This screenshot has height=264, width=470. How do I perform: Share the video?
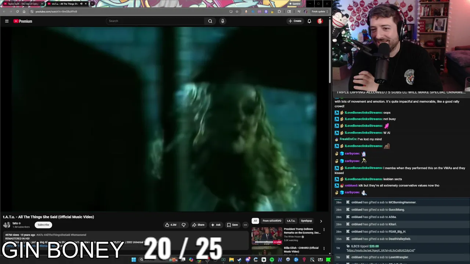pos(198,225)
